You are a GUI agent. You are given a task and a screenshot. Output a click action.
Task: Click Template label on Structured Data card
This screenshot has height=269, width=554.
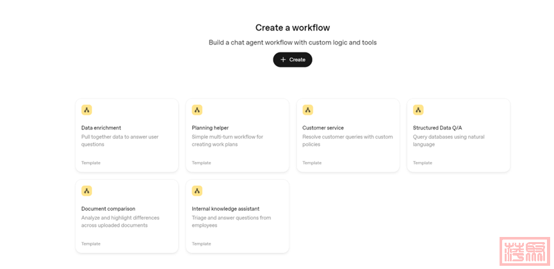[422, 163]
